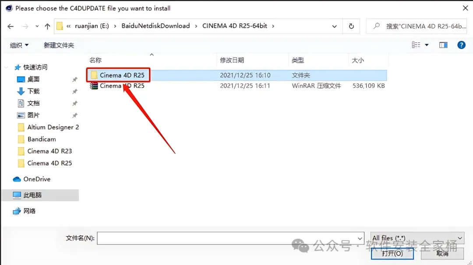This screenshot has width=473, height=265.
Task: Click BaiduNetdiskDownload in address path
Action: tap(155, 26)
